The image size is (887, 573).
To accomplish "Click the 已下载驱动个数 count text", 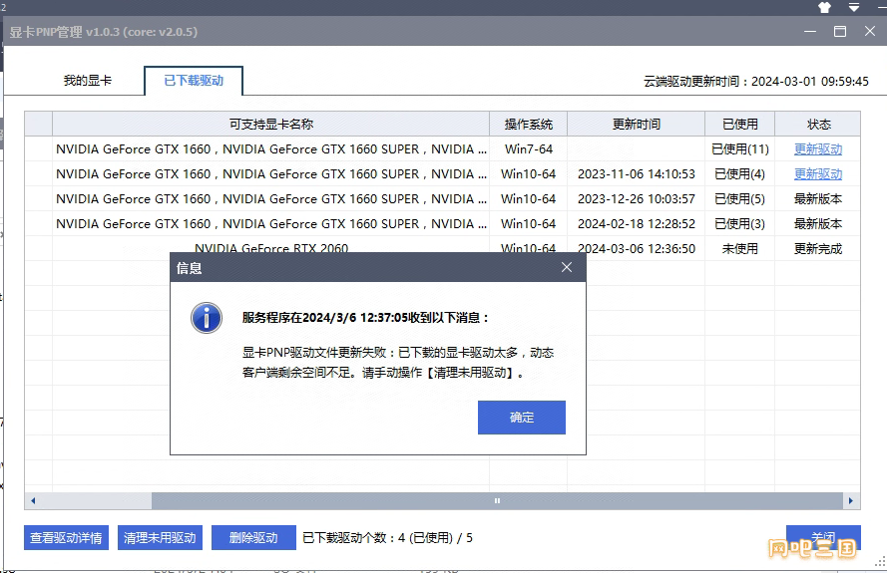I will point(387,538).
